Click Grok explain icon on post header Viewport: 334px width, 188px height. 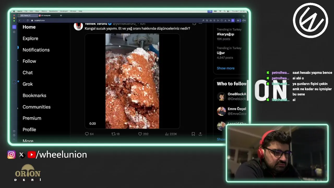pos(194,24)
